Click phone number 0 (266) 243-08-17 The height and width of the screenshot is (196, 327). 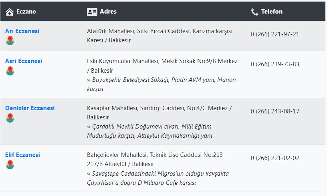[x=275, y=111]
